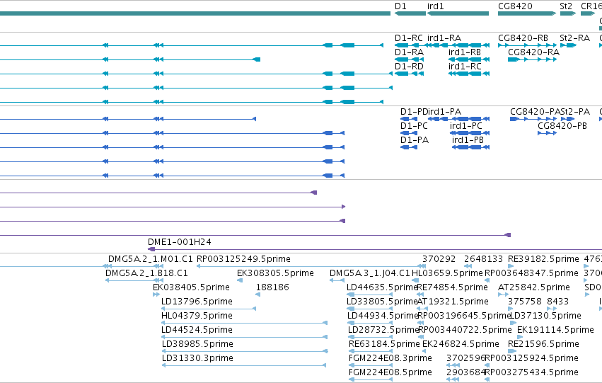Screen dimensions: 602x383
Task: Click the RE39182.5prime EST
Action: pyautogui.click(x=543, y=259)
